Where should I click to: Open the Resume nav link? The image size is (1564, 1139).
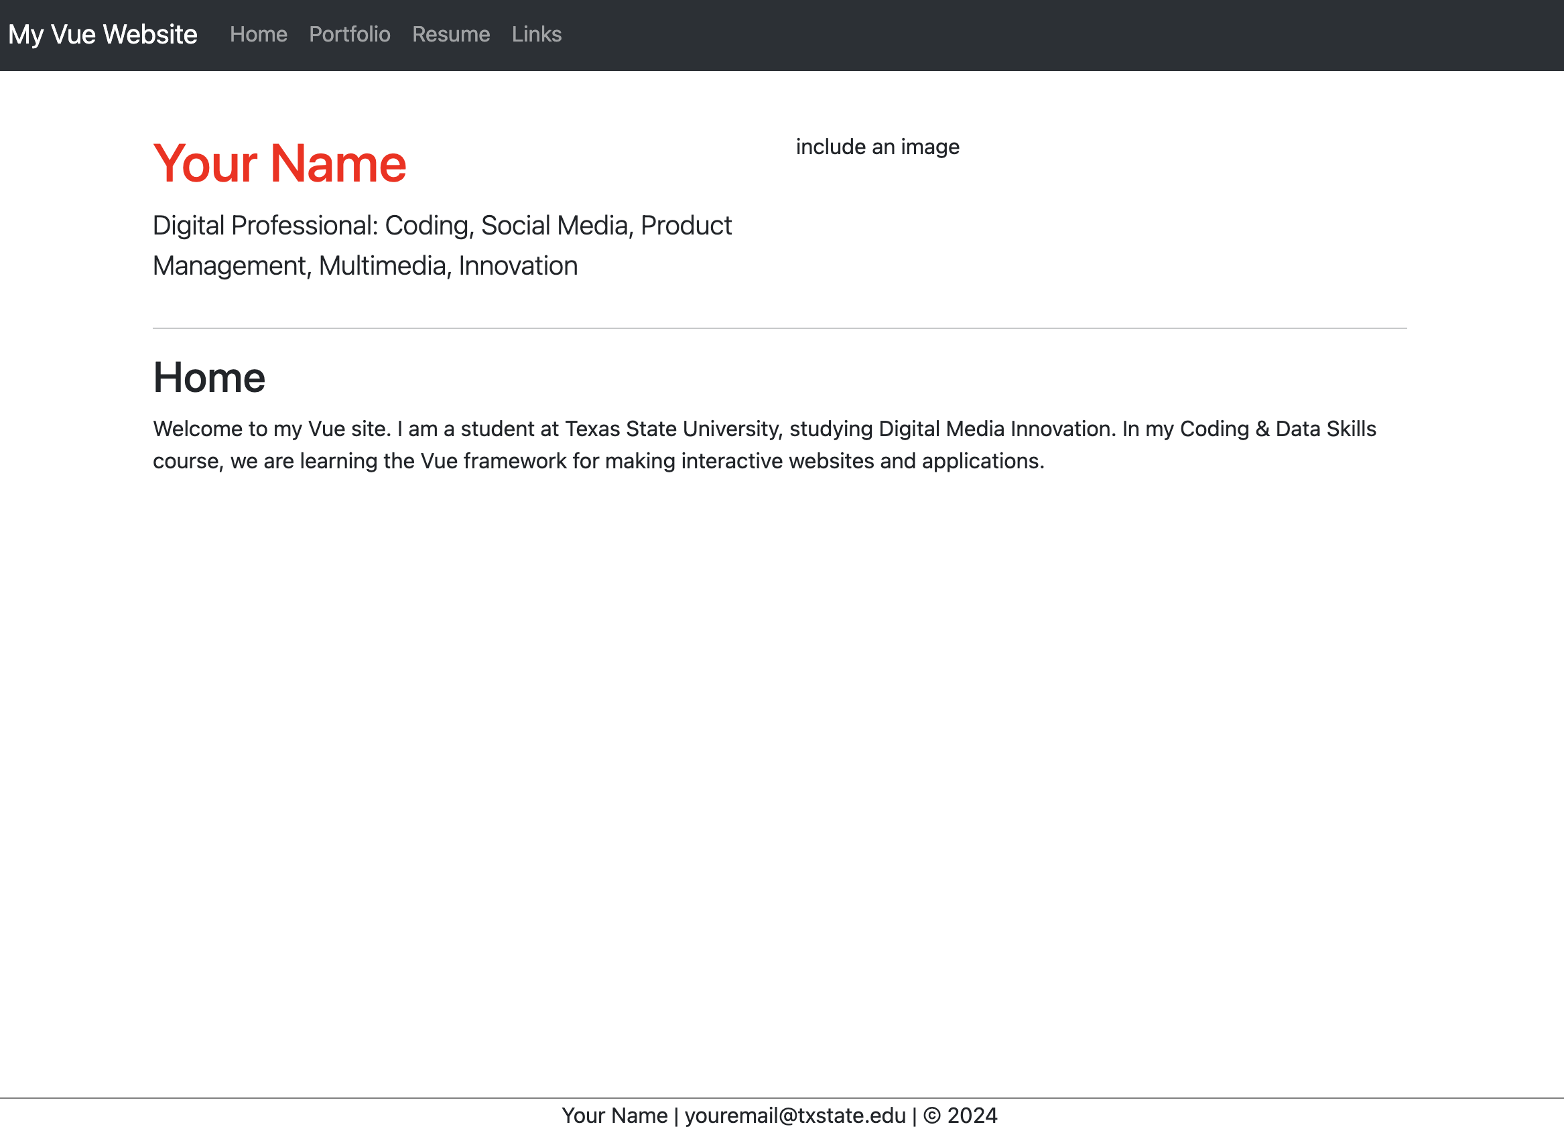tap(450, 34)
